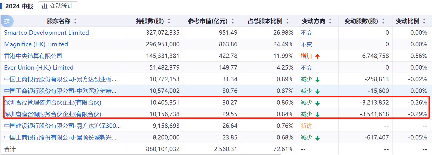The height and width of the screenshot is (155, 432).
Task: Click changed shares -617,407
Action: 377,137
